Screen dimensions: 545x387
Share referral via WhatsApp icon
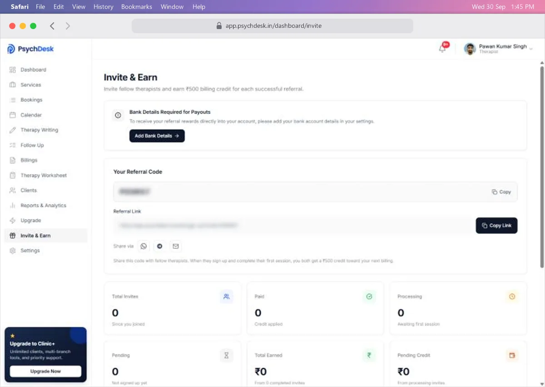click(x=144, y=246)
